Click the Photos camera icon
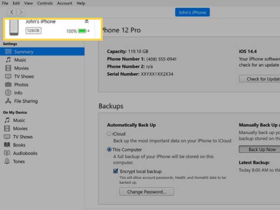Viewport: 280px width, 210px height. (8, 84)
